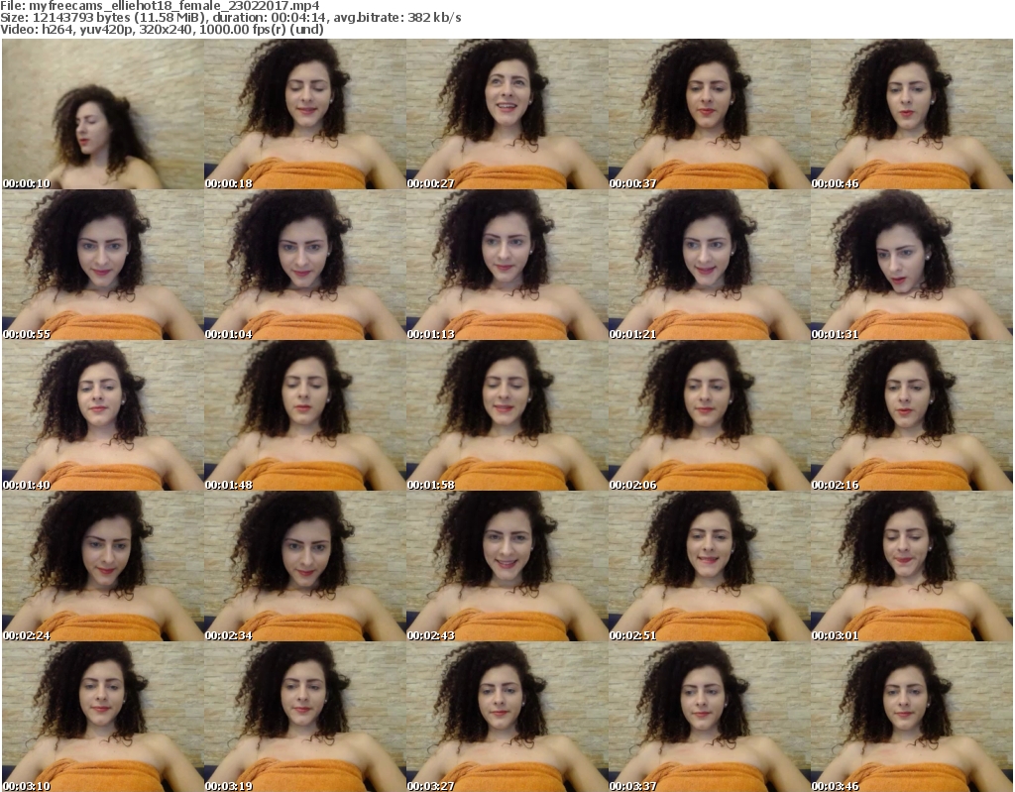Click the frame stamped 00:03:27
The height and width of the screenshot is (792, 1015).
tap(507, 717)
